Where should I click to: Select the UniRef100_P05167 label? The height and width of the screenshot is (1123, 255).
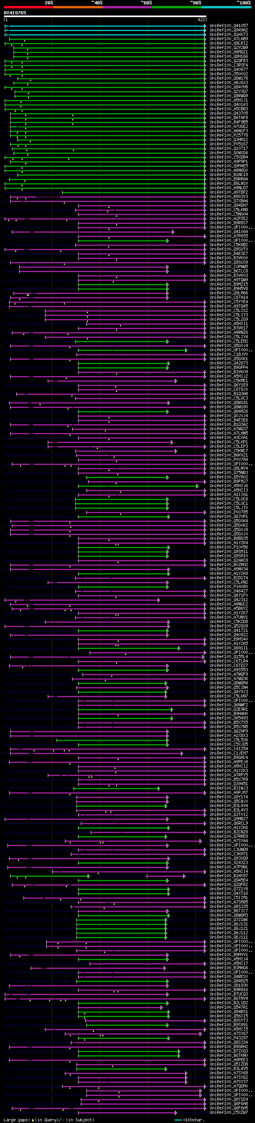pos(229,144)
